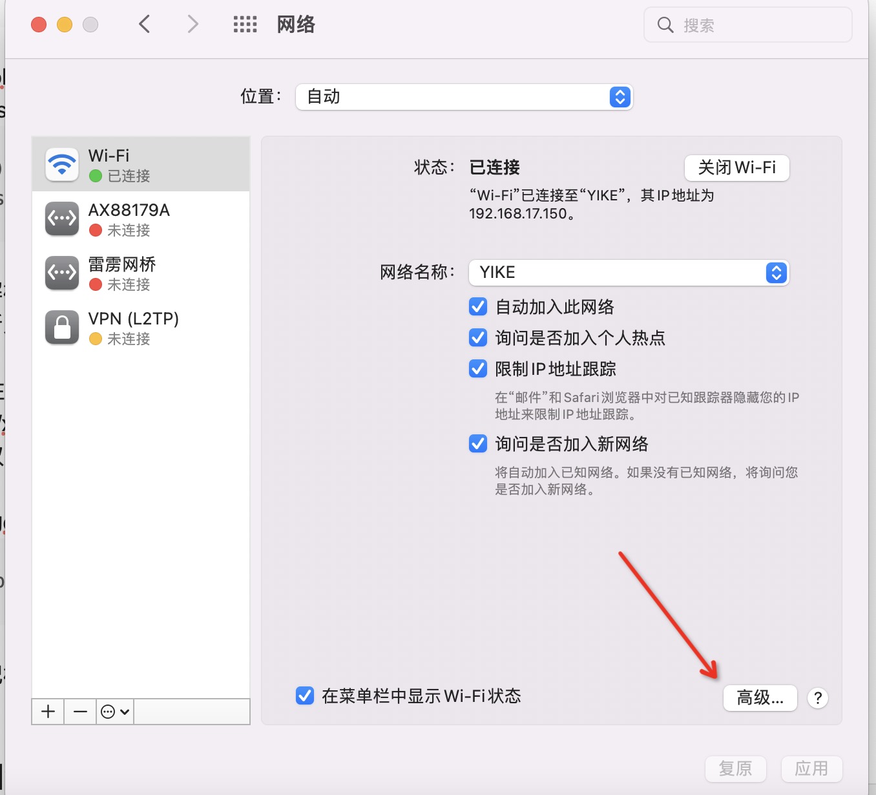The image size is (876, 795).
Task: Click the Wi-Fi icon in the sidebar
Action: click(62, 164)
